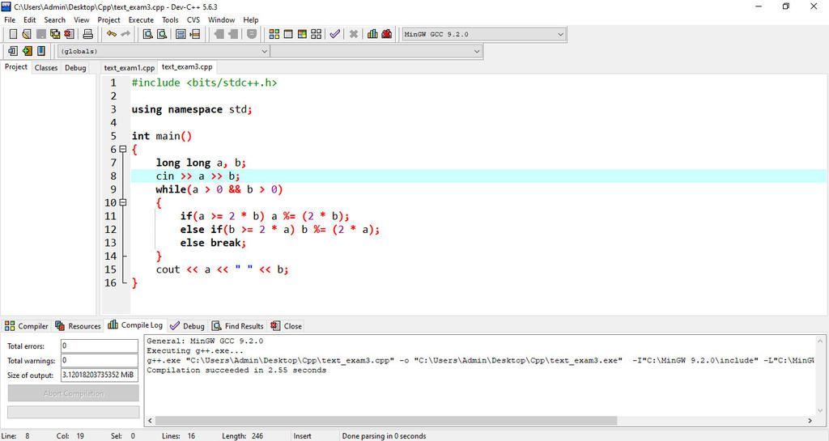Click the Abort Compilation button

pyautogui.click(x=74, y=393)
